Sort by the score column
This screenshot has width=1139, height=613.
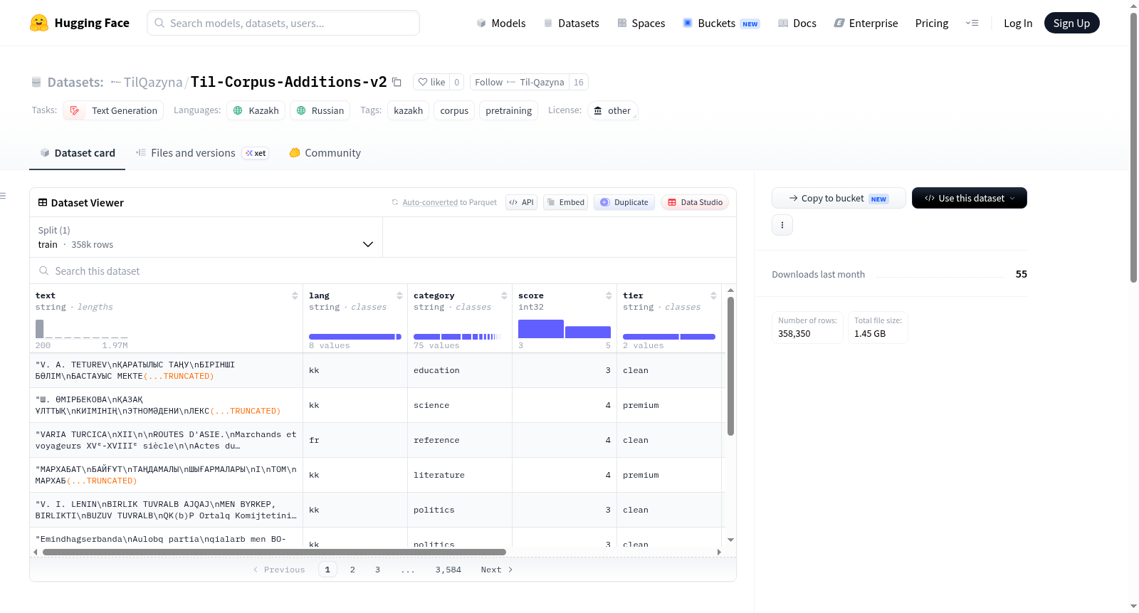(x=609, y=295)
